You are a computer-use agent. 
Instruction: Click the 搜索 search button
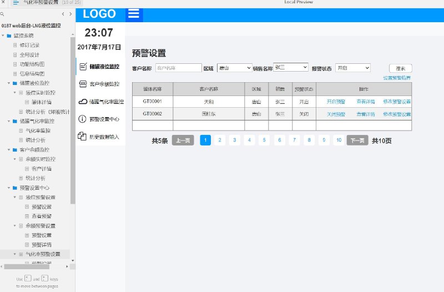400,68
